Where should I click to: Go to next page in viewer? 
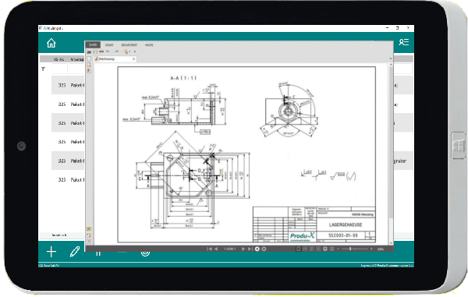(243, 249)
